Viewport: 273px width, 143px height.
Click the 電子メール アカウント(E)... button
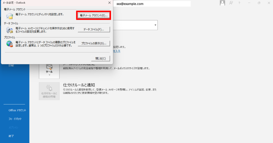coord(93,16)
